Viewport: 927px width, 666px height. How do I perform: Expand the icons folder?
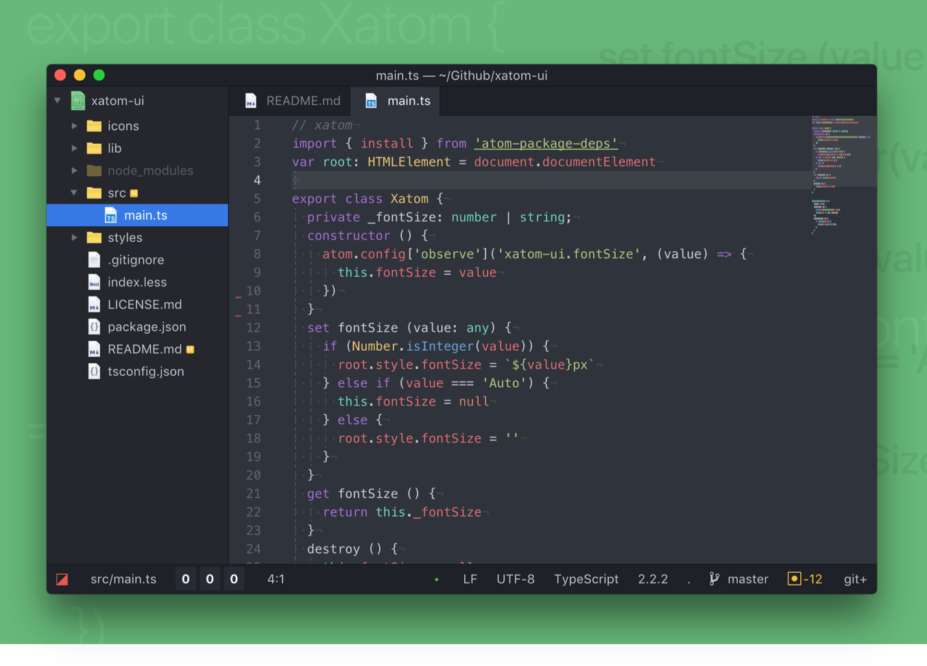point(75,125)
